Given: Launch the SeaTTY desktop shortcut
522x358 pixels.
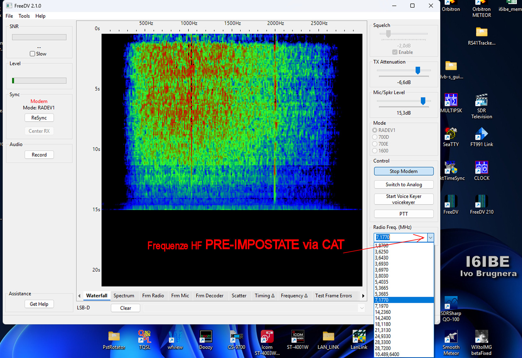Looking at the screenshot, I should click(x=451, y=134).
